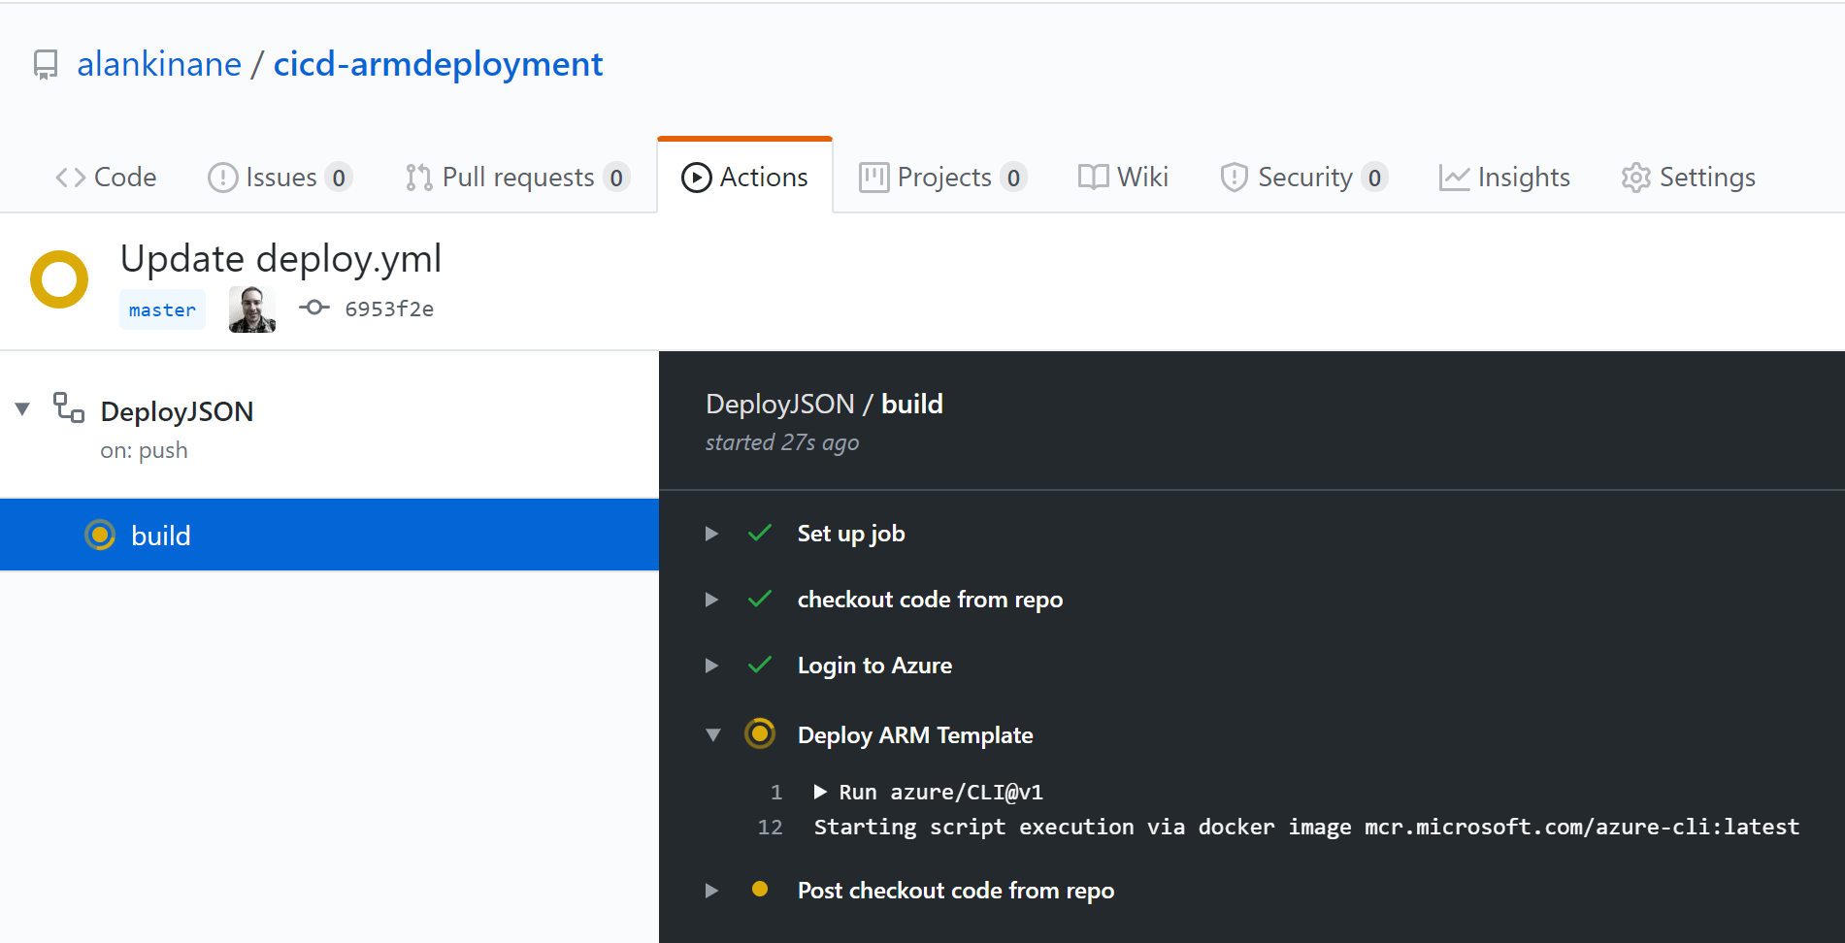Click the Issues count badge 0
The width and height of the screenshot is (1845, 943).
339,178
